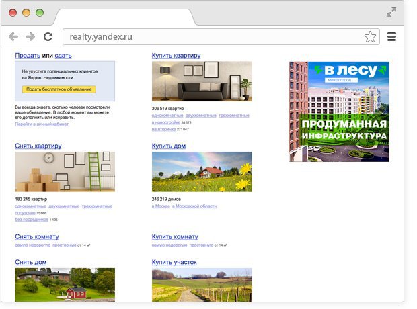Click 'в новостройке' under Купить квартиру
This screenshot has height=309, width=417.
point(166,123)
